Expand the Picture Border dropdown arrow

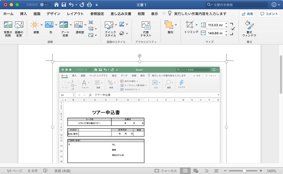coord(127,24)
